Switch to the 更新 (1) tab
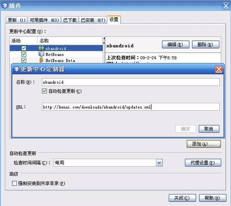 coord(17,20)
